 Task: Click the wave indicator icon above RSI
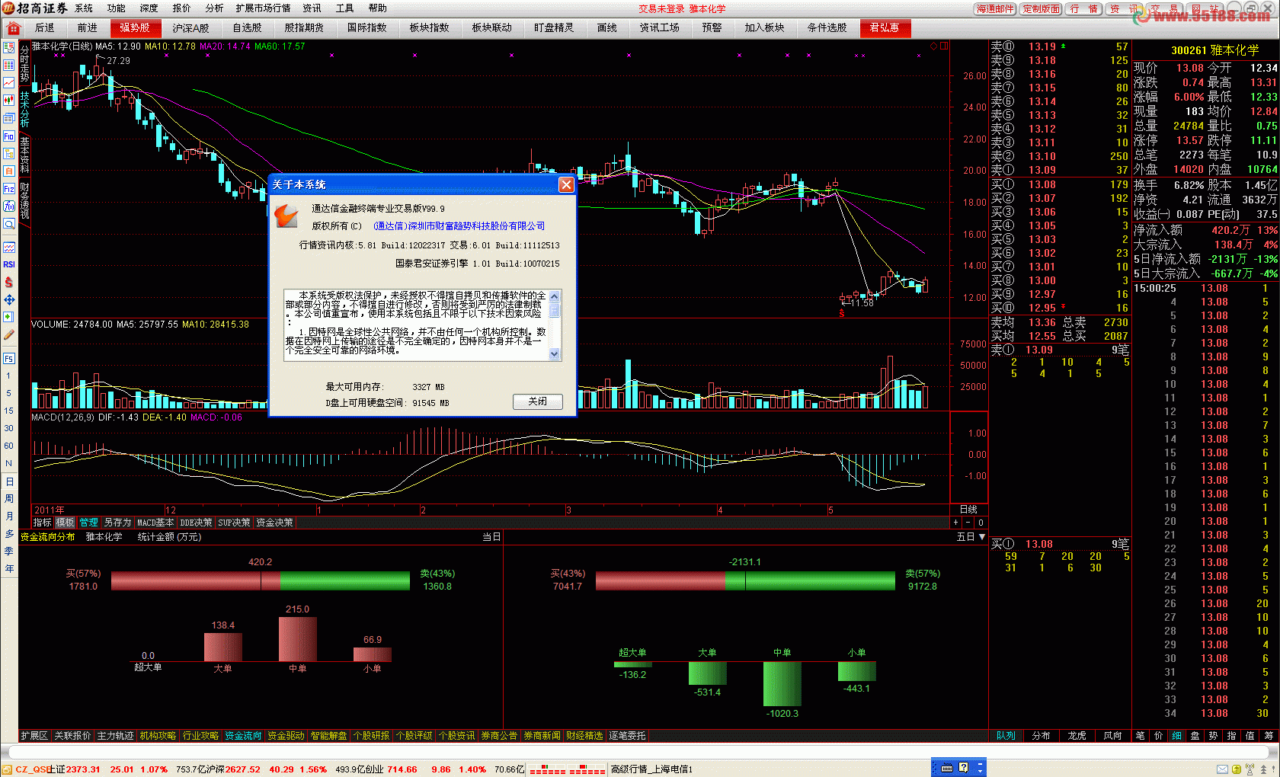coord(9,247)
